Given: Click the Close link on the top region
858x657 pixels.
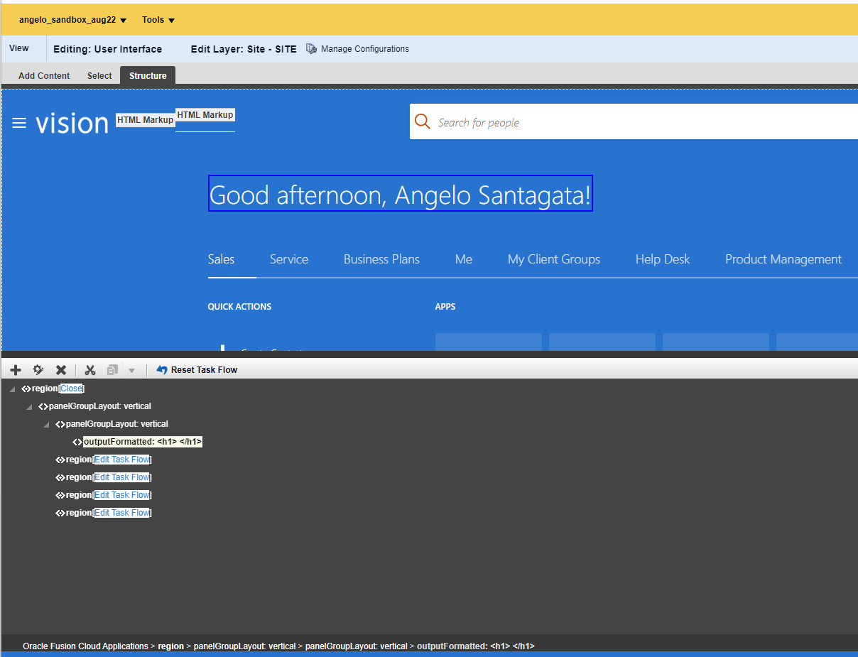Looking at the screenshot, I should click(71, 389).
